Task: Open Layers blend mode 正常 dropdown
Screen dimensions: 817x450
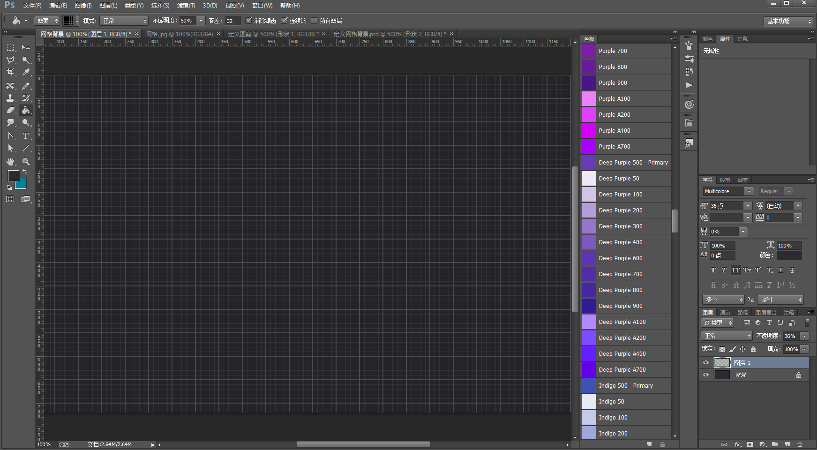Action: click(x=727, y=336)
